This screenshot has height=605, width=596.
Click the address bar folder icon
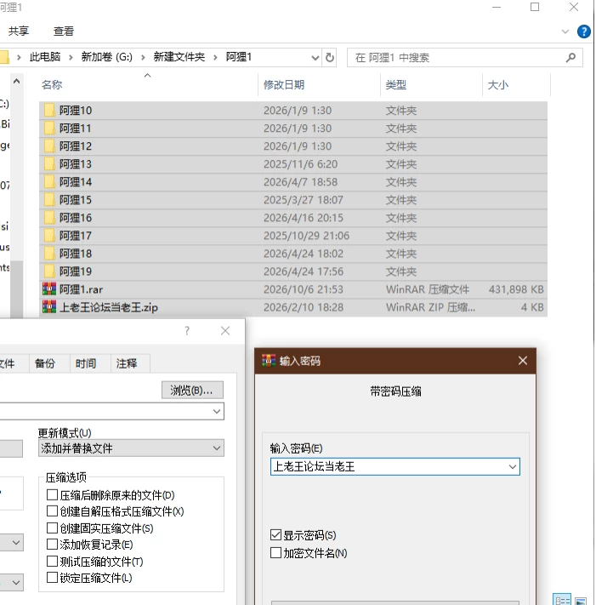coord(4,58)
